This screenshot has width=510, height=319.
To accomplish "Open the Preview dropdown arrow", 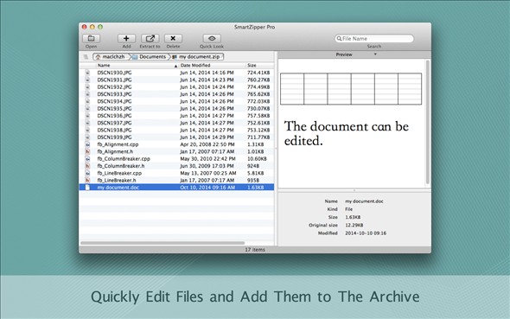I will click(375, 54).
